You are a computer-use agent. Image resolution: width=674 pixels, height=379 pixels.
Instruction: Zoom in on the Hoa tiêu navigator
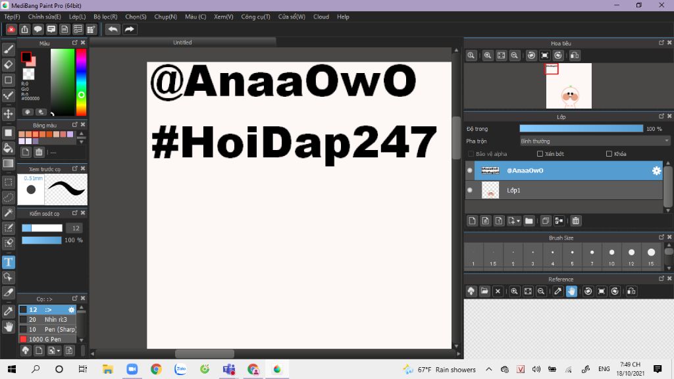[x=488, y=55]
